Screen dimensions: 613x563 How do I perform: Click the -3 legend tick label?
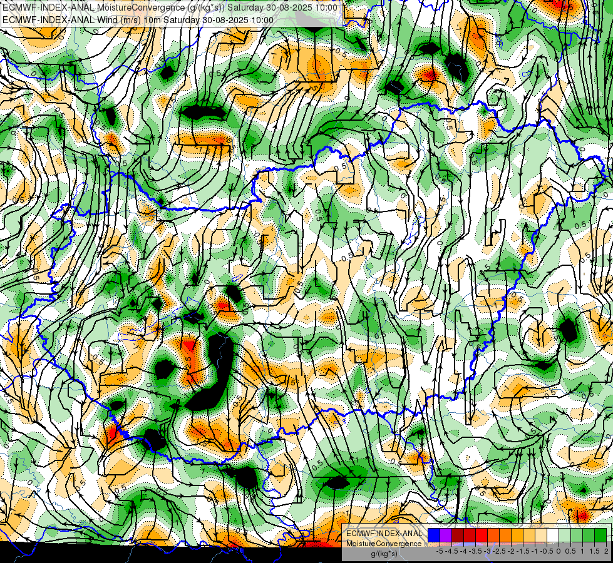pyautogui.click(x=488, y=551)
